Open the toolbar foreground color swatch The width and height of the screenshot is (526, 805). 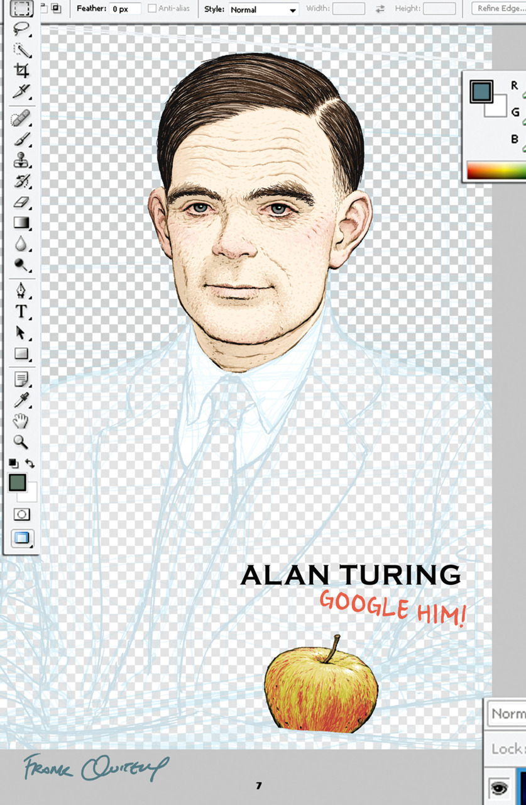click(17, 482)
